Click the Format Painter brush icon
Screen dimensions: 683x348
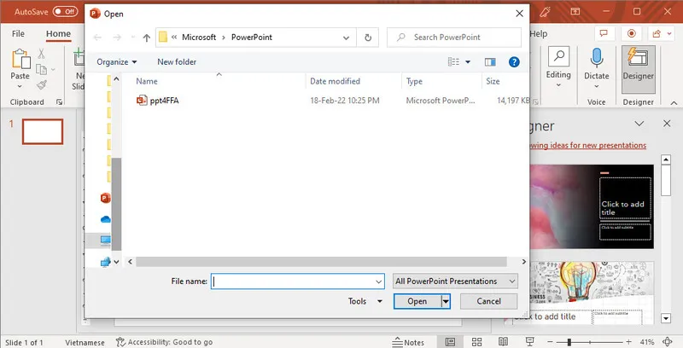click(x=42, y=84)
